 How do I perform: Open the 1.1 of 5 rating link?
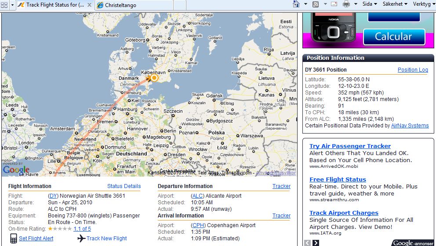tap(82, 229)
